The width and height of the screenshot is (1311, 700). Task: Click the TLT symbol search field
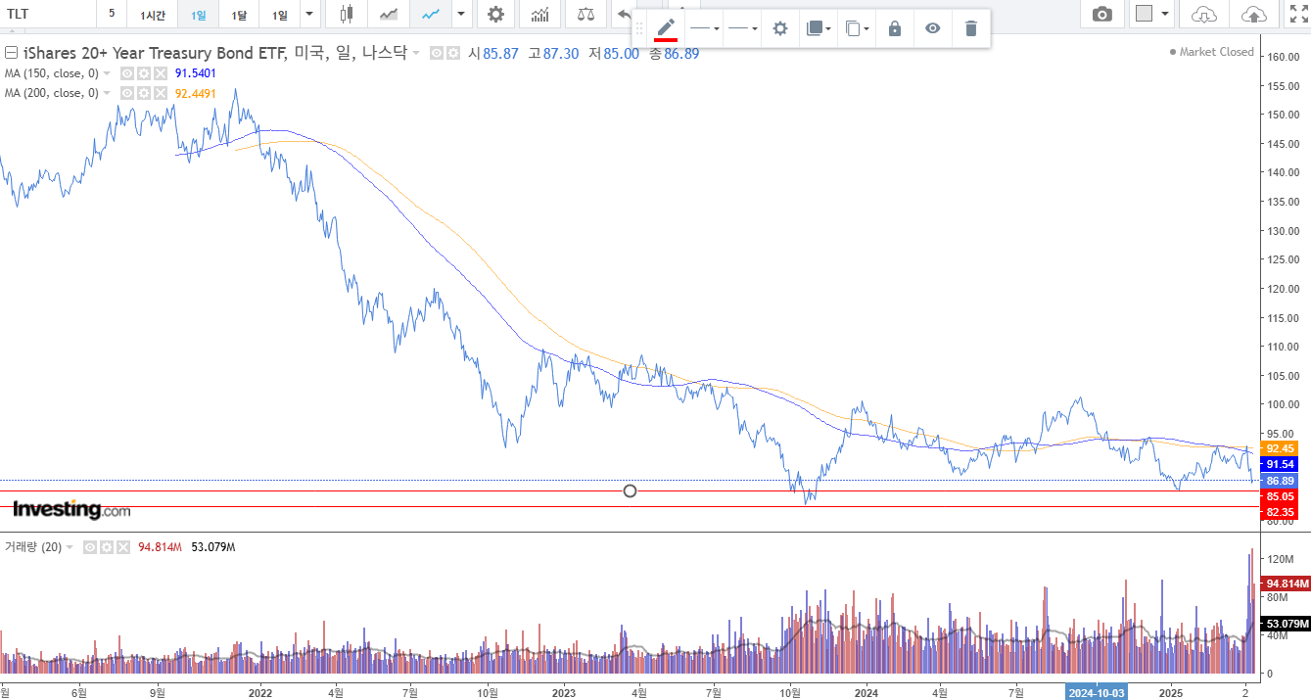coord(47,14)
